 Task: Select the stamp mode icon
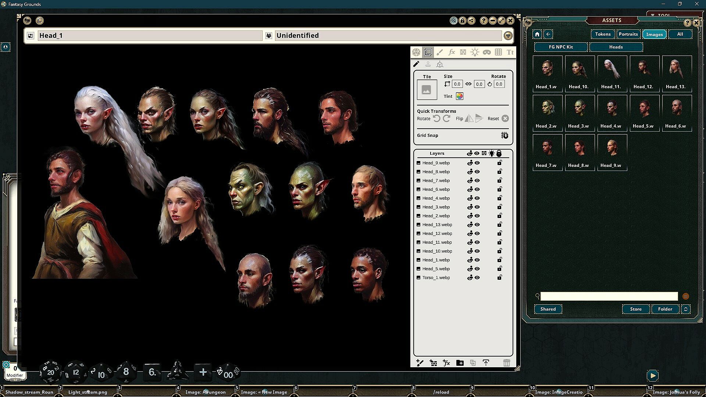[428, 64]
